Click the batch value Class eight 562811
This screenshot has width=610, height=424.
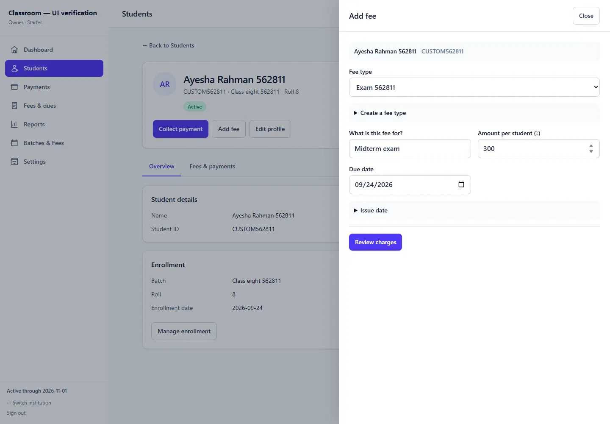(x=257, y=281)
